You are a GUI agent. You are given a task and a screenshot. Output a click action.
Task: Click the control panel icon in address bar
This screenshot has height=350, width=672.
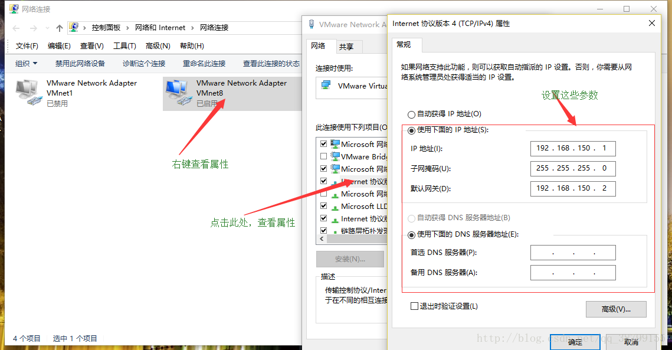tap(74, 28)
